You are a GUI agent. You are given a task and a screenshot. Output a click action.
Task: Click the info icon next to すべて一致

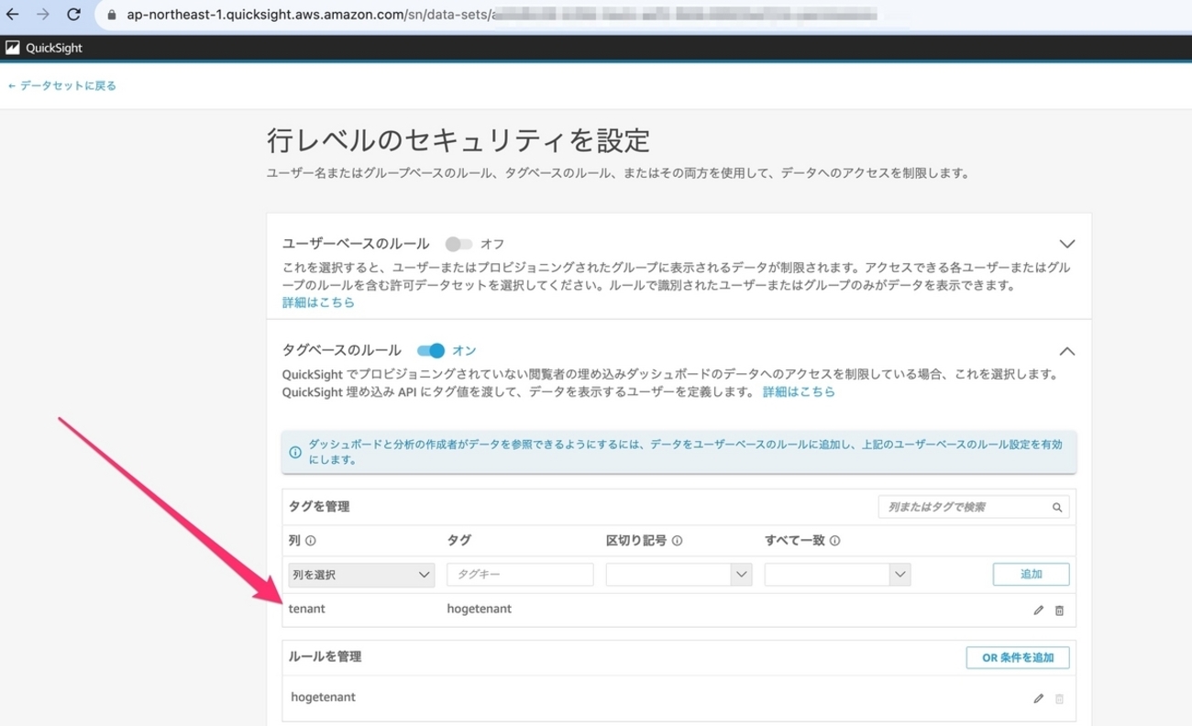point(834,541)
